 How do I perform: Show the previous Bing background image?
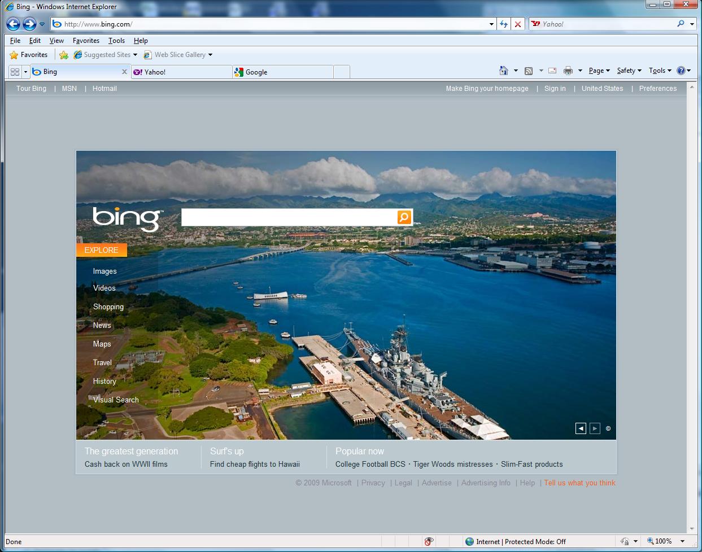pyautogui.click(x=581, y=428)
